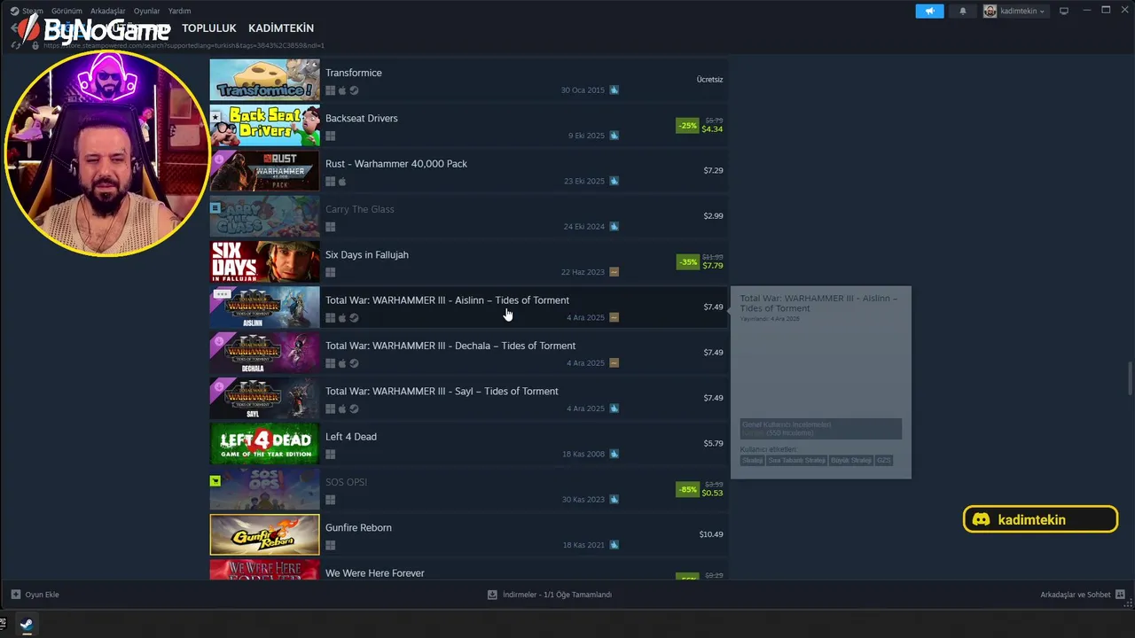Open the Yardım menu

(180, 12)
